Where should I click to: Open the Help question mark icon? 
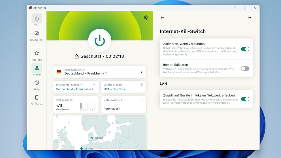tap(37, 83)
